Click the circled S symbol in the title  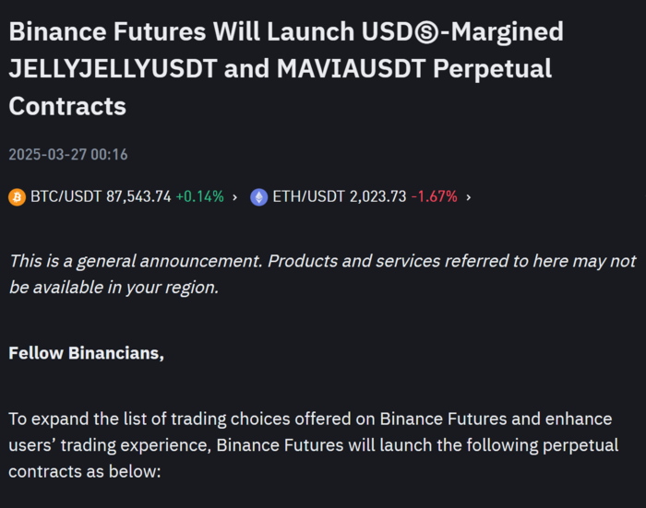pyautogui.click(x=426, y=32)
